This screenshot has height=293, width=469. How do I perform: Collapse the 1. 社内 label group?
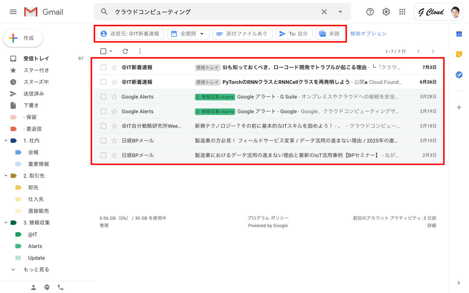[5, 141]
